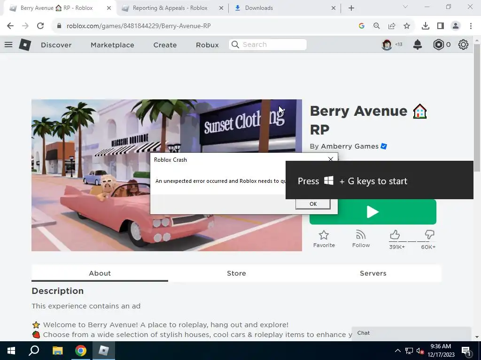Open the Roblox settings gear
Screen dimensions: 481x360
tap(463, 45)
